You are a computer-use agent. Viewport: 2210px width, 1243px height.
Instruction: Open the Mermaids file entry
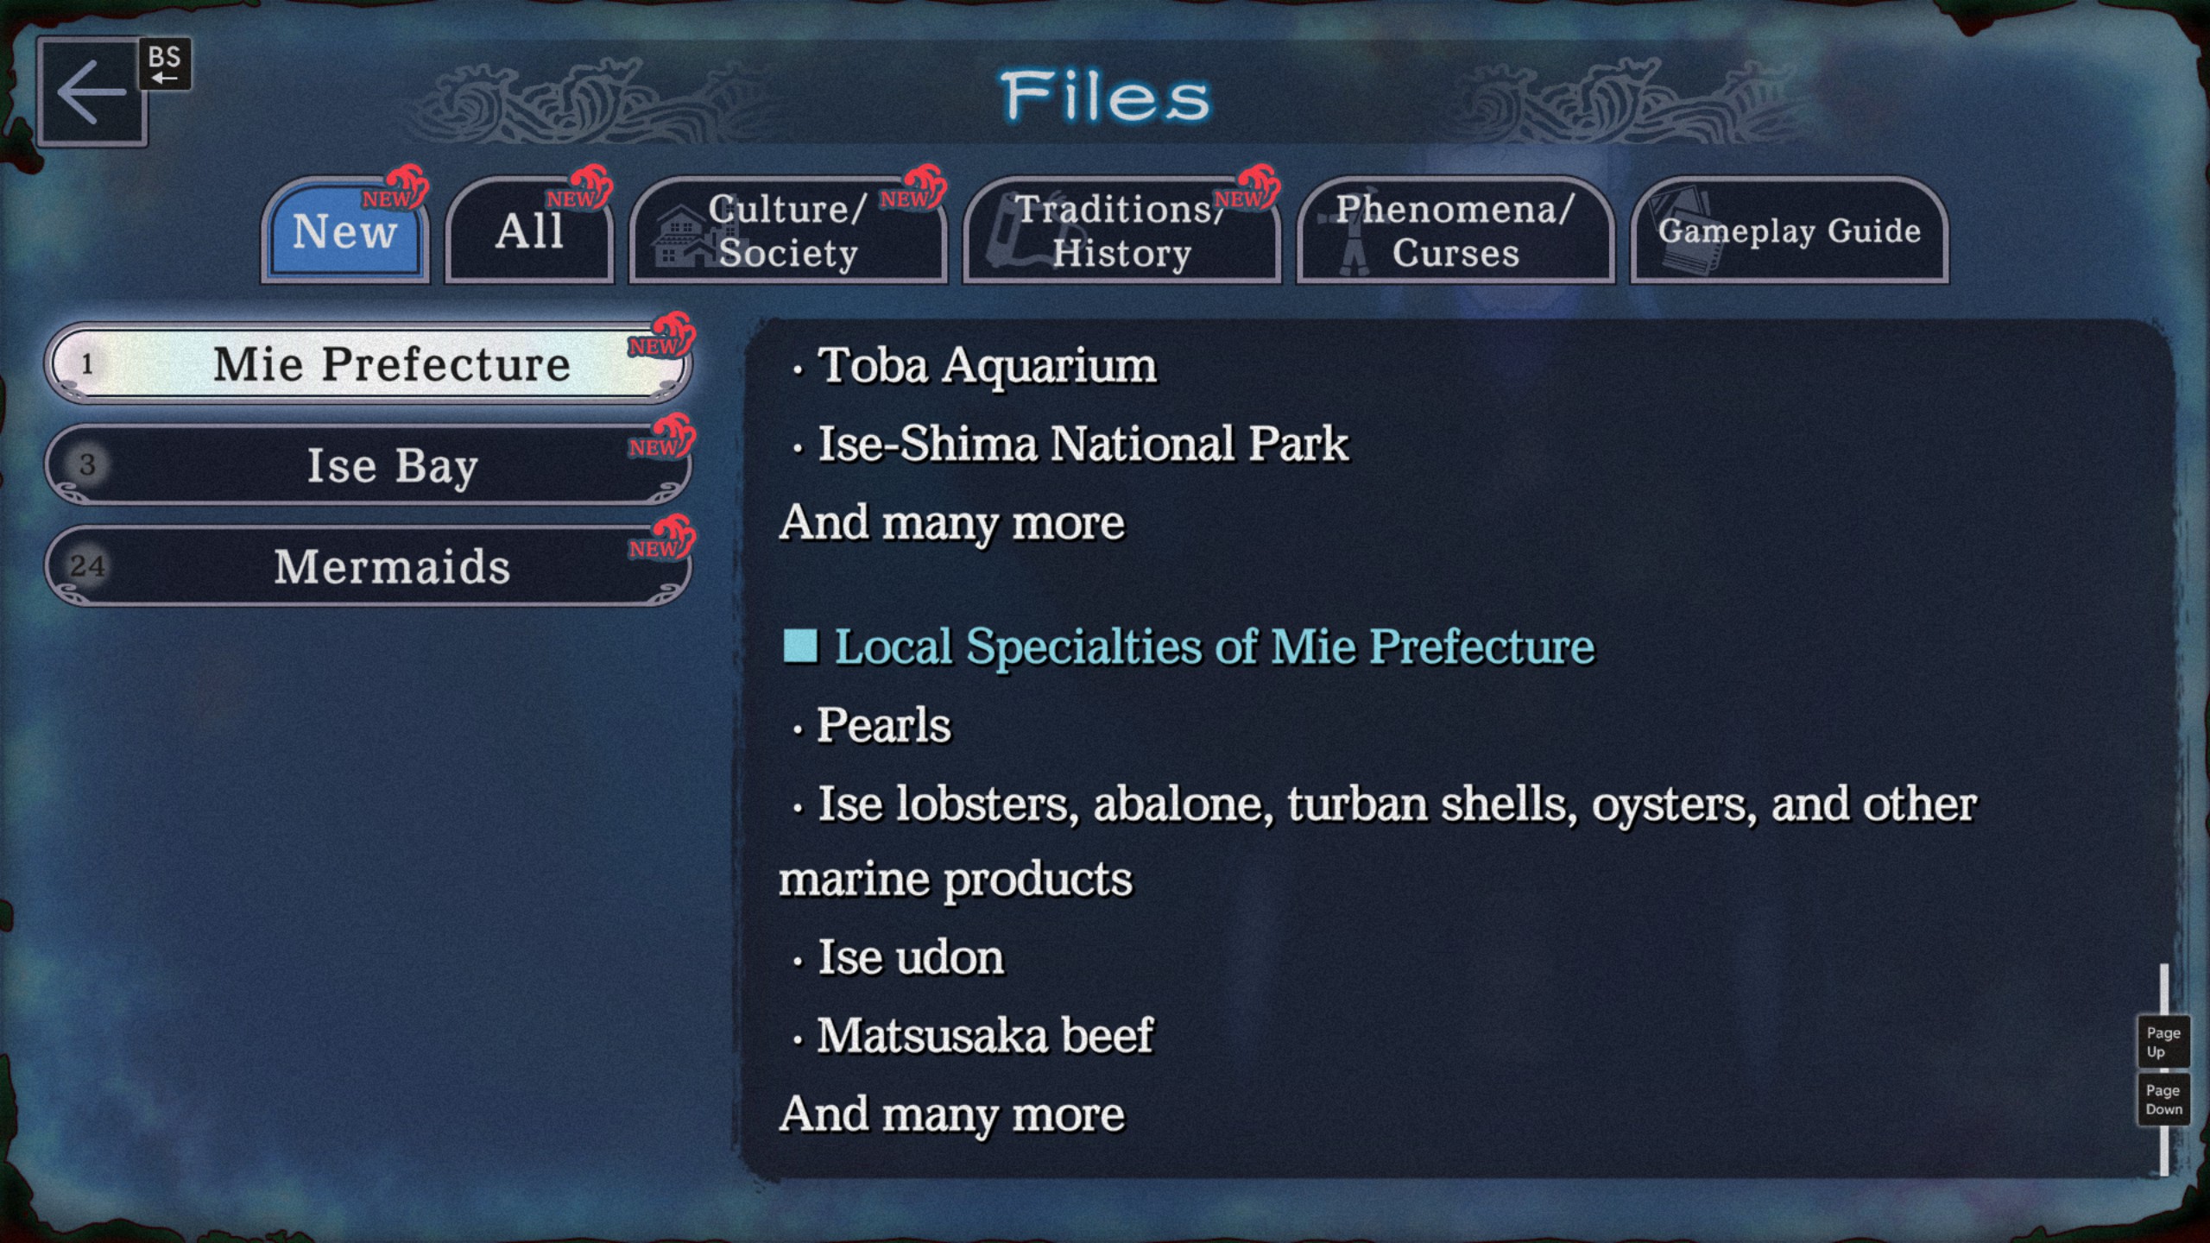pos(369,566)
